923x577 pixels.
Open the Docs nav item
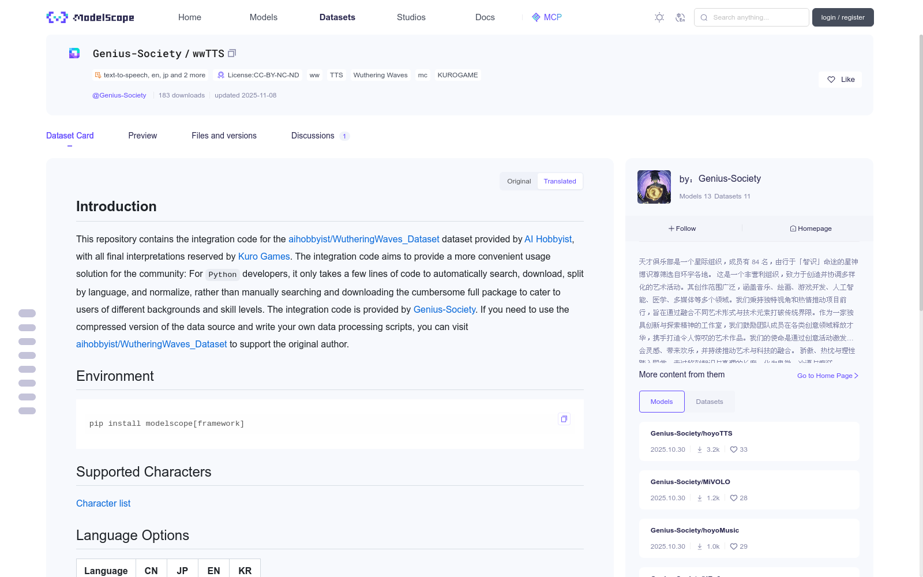pos(485,17)
